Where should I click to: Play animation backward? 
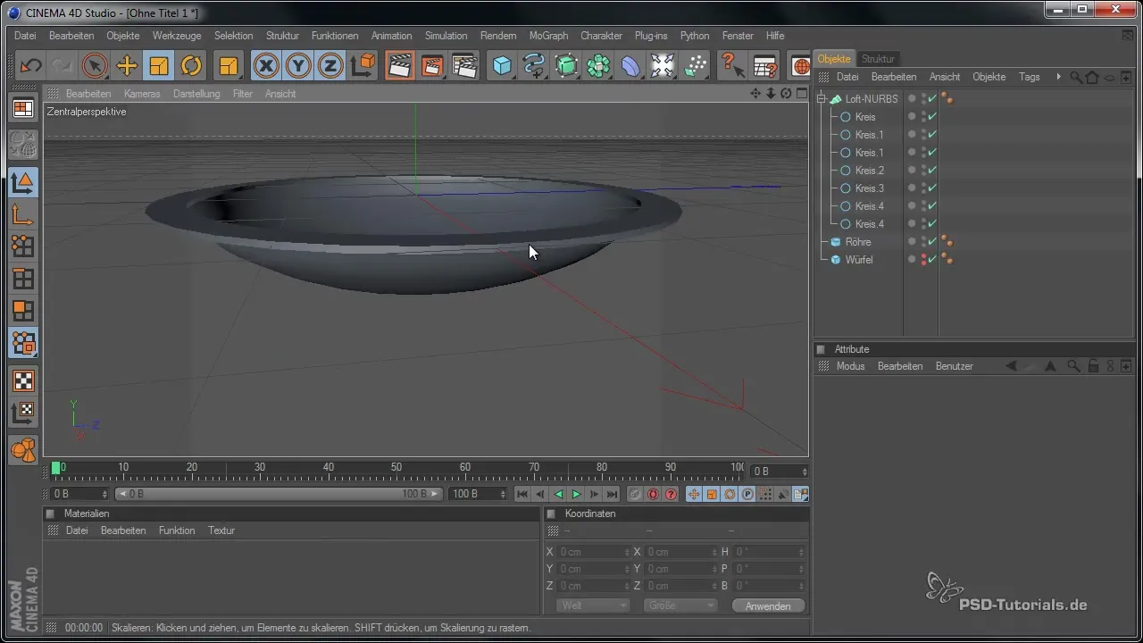[x=558, y=494]
